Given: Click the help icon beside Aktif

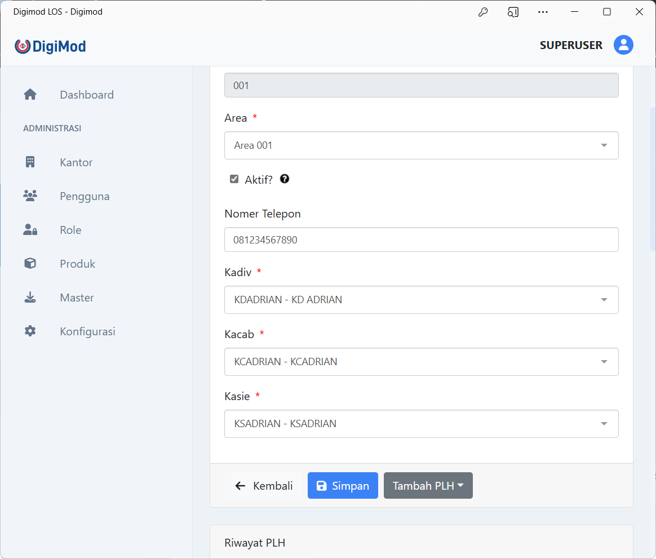Looking at the screenshot, I should pos(285,179).
